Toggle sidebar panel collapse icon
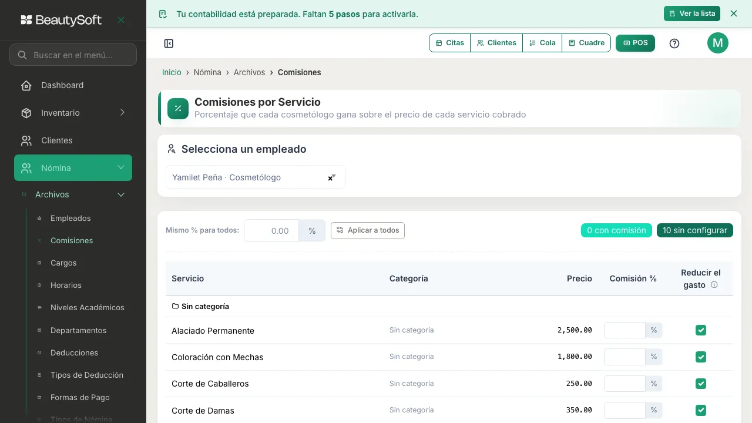The height and width of the screenshot is (423, 752). point(169,43)
